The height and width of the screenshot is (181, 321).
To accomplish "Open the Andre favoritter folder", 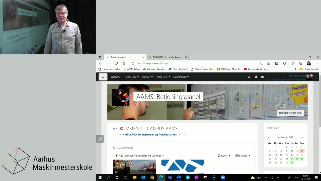I will click(310, 69).
